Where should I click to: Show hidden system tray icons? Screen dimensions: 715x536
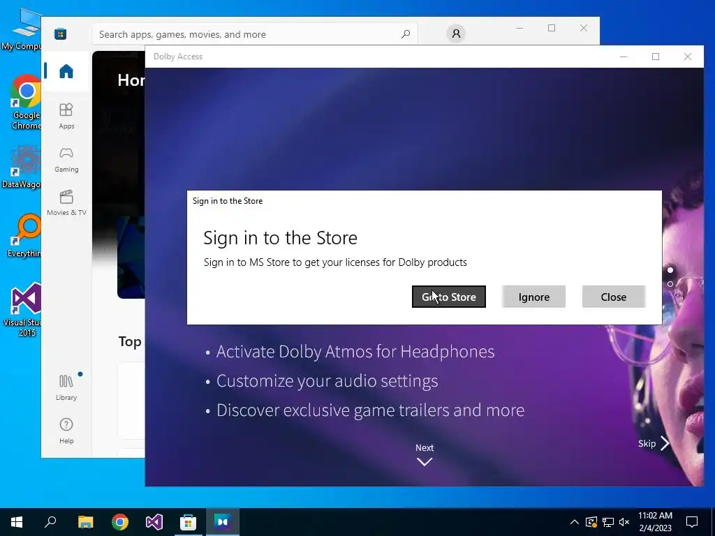click(575, 522)
